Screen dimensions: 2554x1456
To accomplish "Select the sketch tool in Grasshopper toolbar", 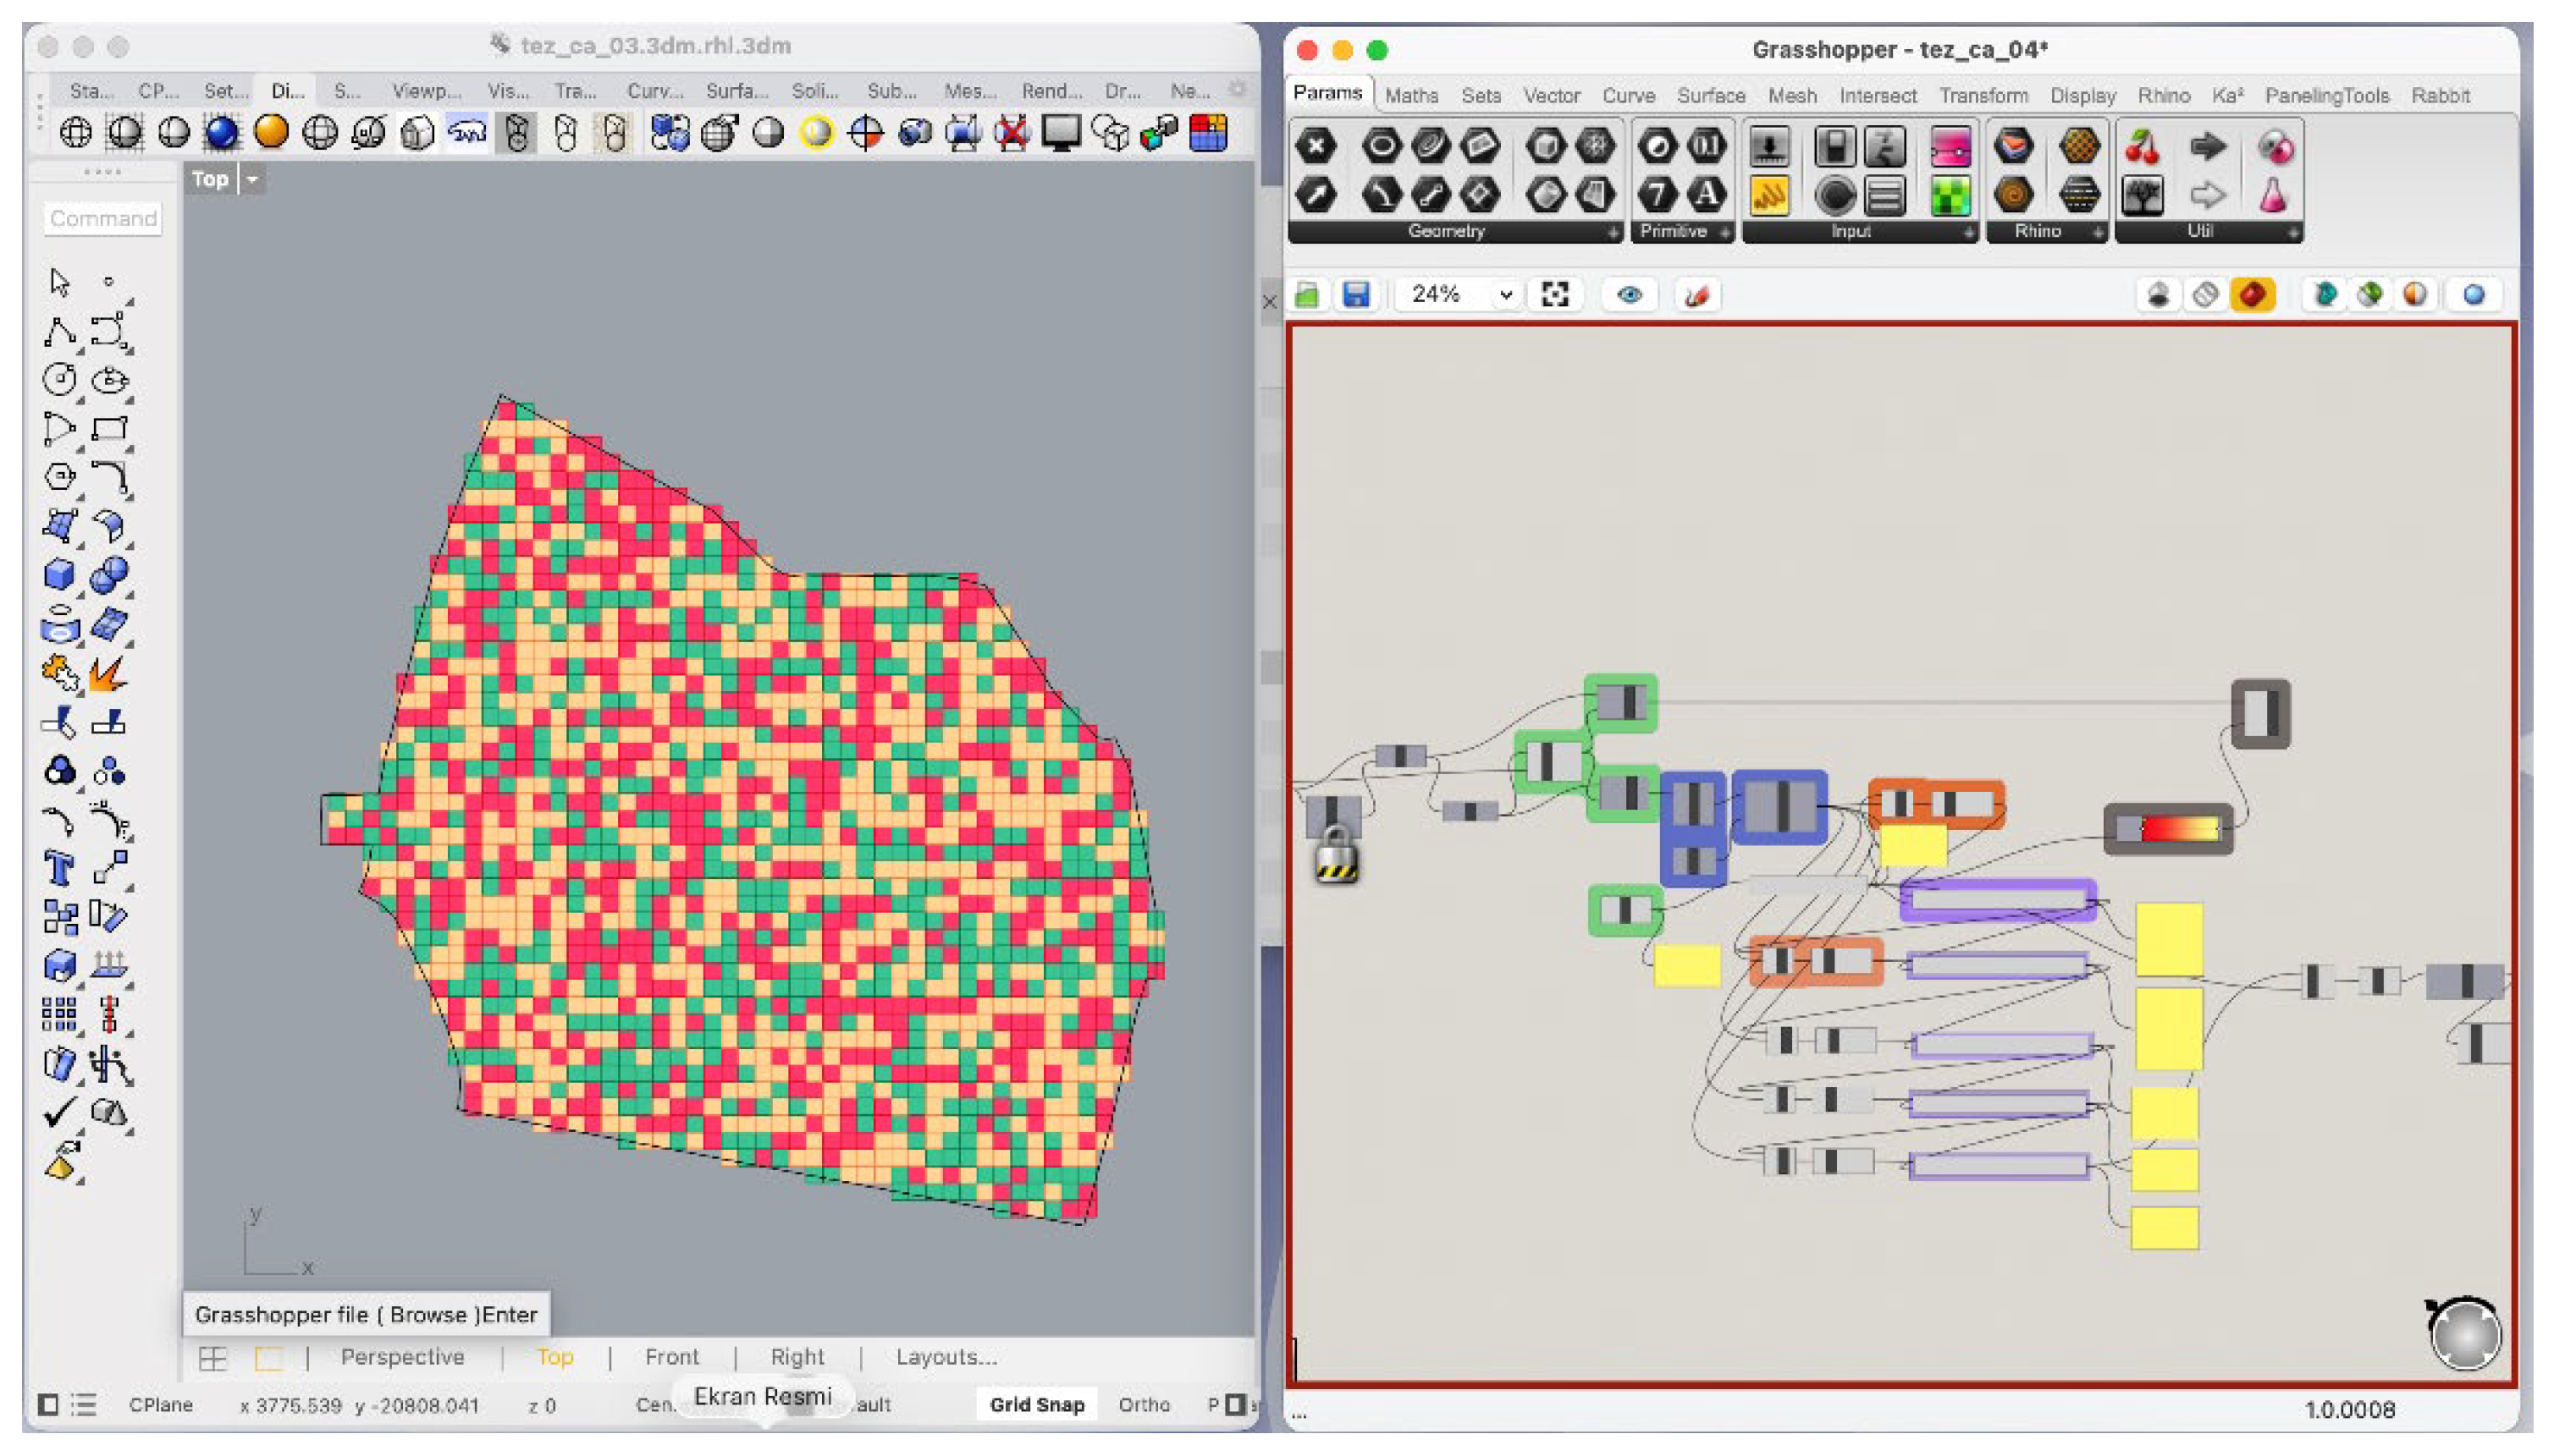I will [x=1696, y=294].
